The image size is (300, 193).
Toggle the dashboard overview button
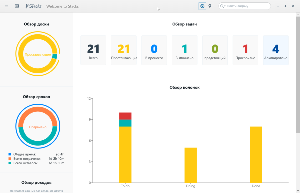click(202, 6)
